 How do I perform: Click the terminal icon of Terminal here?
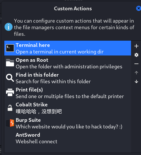[x=10, y=48]
